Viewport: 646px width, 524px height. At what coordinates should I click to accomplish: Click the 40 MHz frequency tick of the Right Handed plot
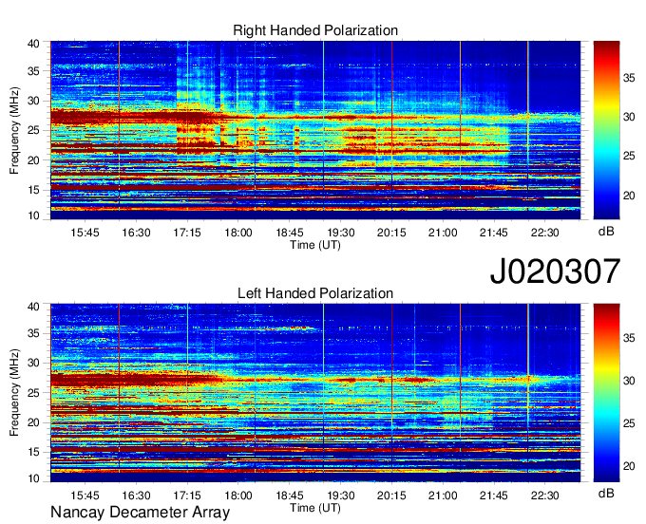33,44
